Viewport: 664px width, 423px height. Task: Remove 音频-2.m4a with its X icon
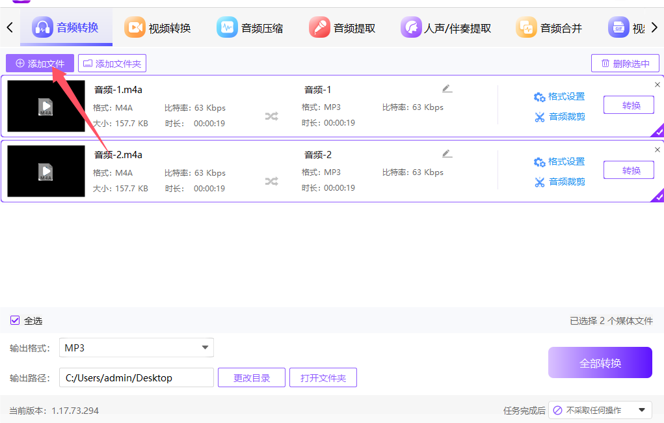click(x=657, y=150)
